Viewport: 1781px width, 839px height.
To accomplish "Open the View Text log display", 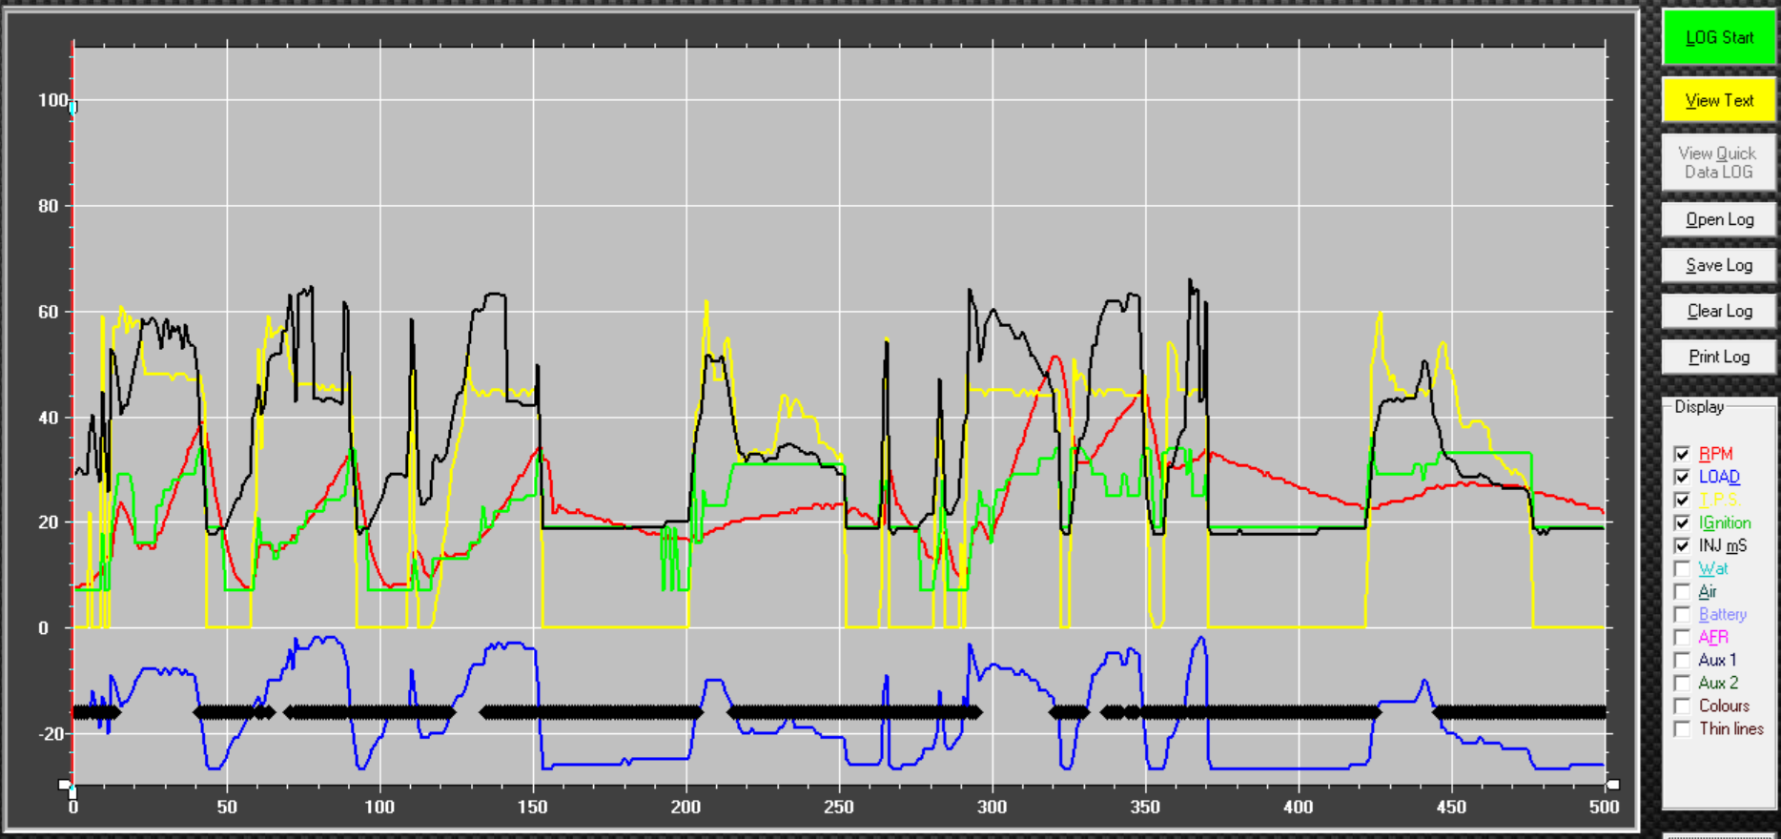I will (x=1719, y=100).
